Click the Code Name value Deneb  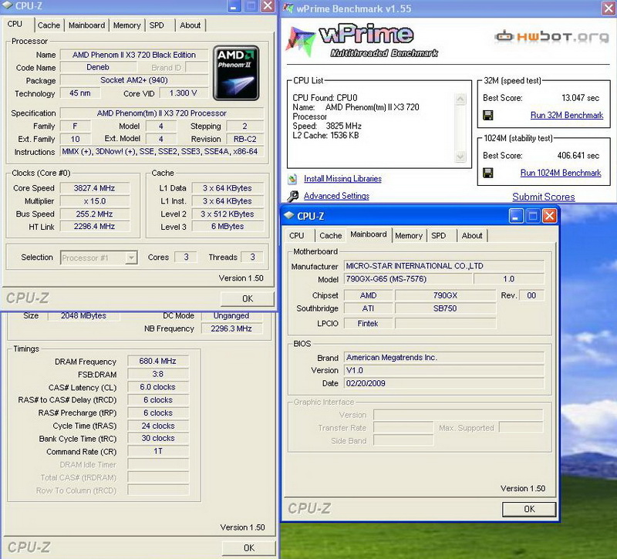98,67
